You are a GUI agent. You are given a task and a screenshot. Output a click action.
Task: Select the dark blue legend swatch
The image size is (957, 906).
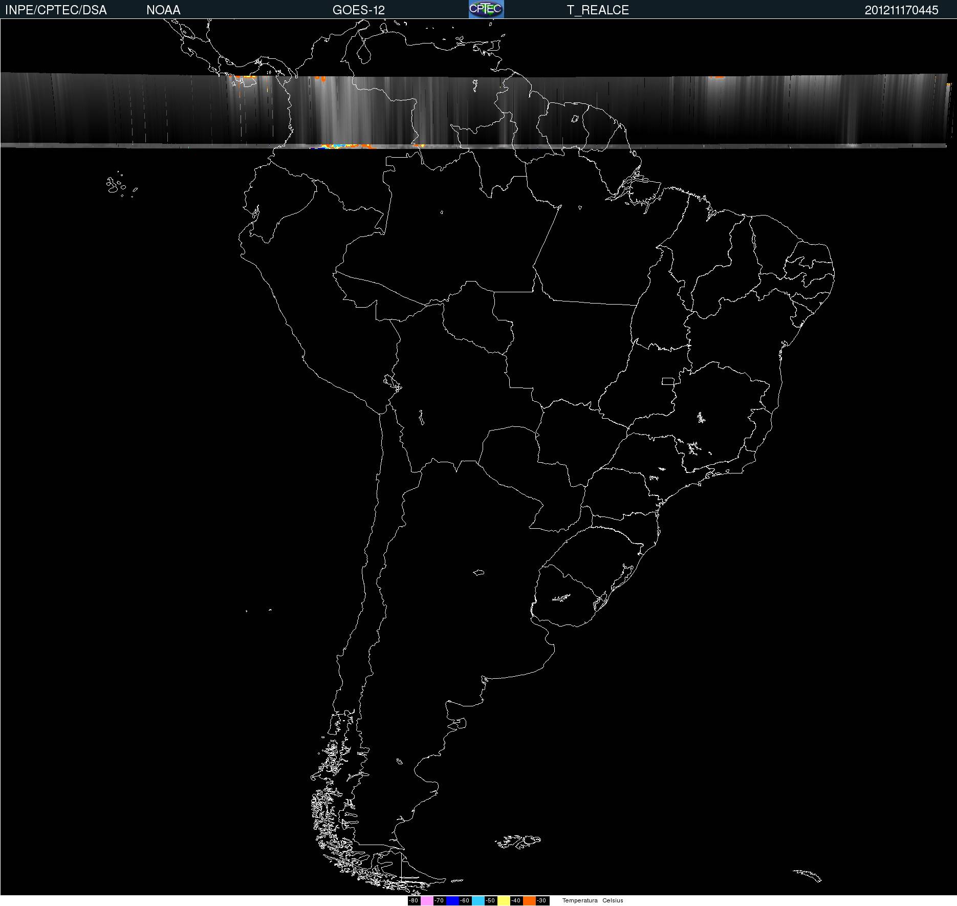(452, 901)
